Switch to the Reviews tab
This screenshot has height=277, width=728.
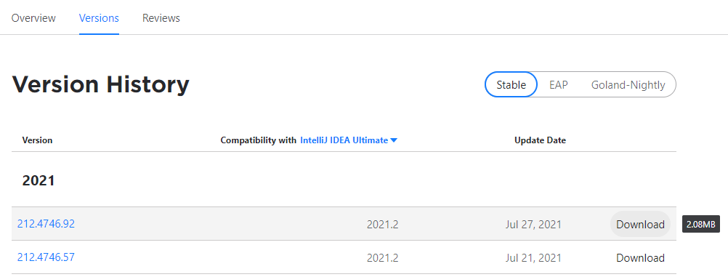coord(161,18)
